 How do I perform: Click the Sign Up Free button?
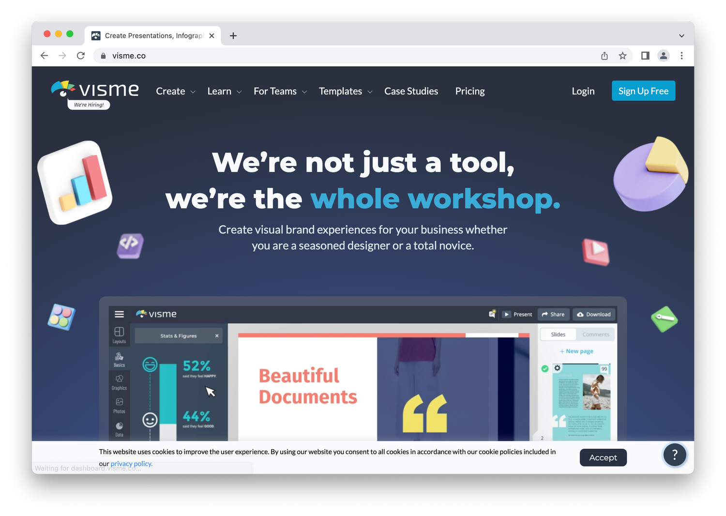tap(643, 91)
